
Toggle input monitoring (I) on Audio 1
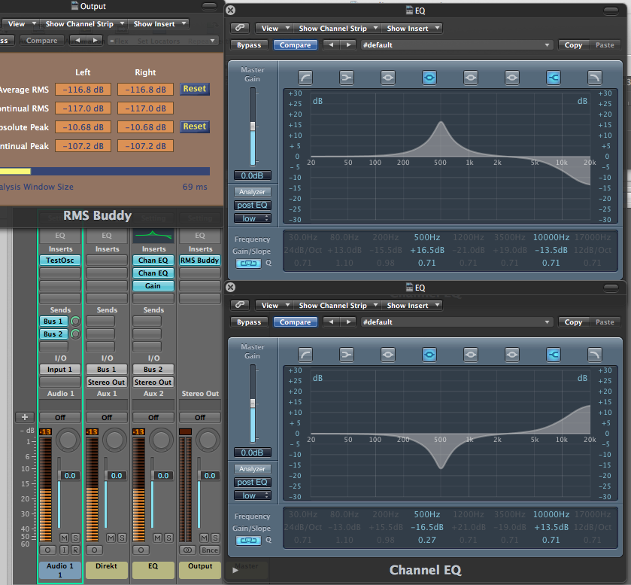[65, 550]
